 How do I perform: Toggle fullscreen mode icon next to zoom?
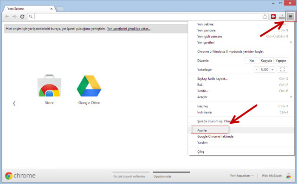(282, 70)
